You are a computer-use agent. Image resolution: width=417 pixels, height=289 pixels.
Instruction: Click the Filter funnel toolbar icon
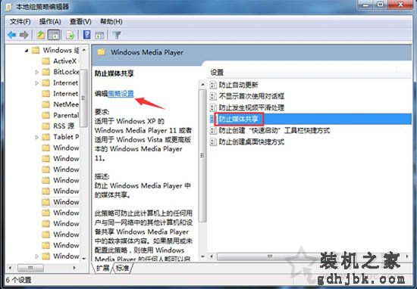pos(117,35)
